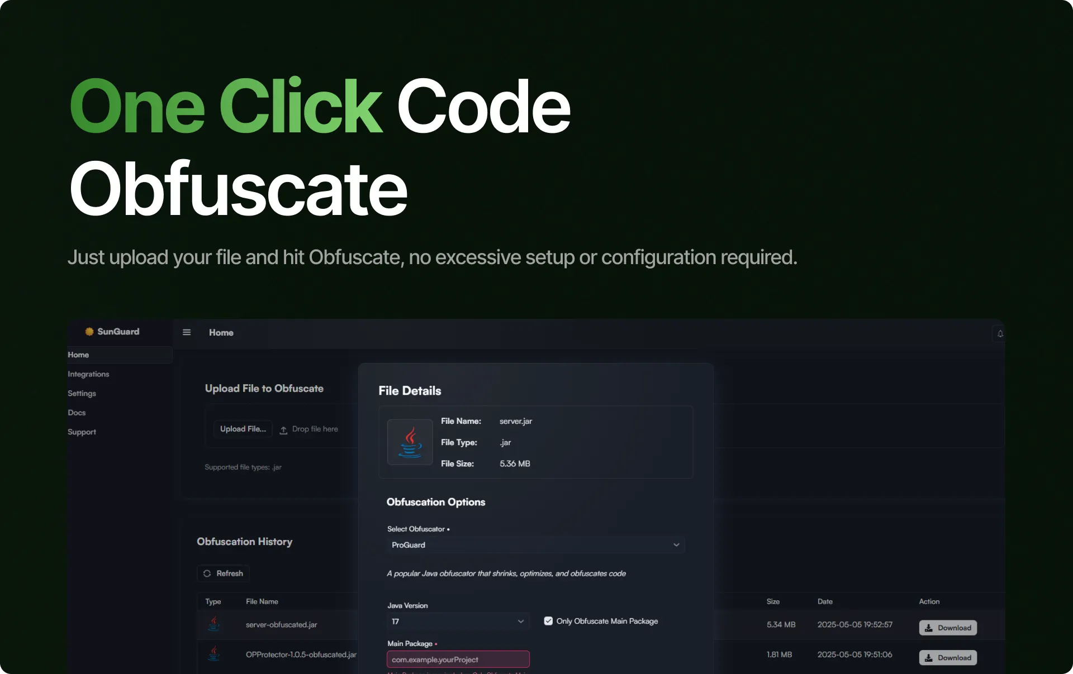The width and height of the screenshot is (1073, 674).
Task: Go to Integrations in the sidebar
Action: pos(88,374)
